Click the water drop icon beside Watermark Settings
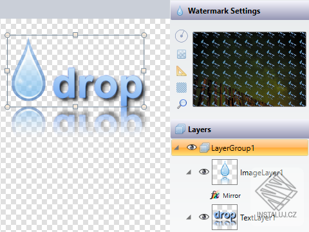 point(180,11)
